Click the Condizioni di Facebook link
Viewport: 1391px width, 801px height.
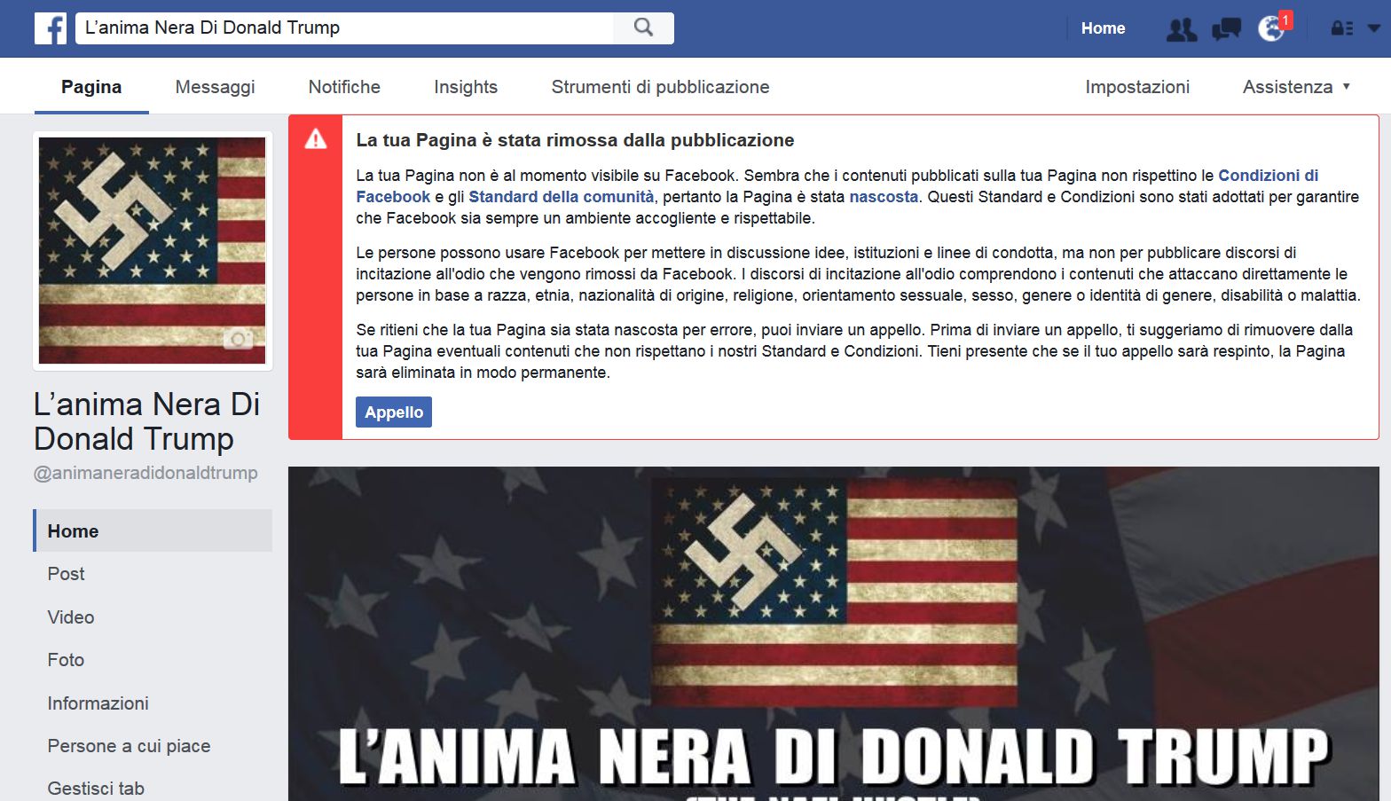pyautogui.click(x=1267, y=176)
